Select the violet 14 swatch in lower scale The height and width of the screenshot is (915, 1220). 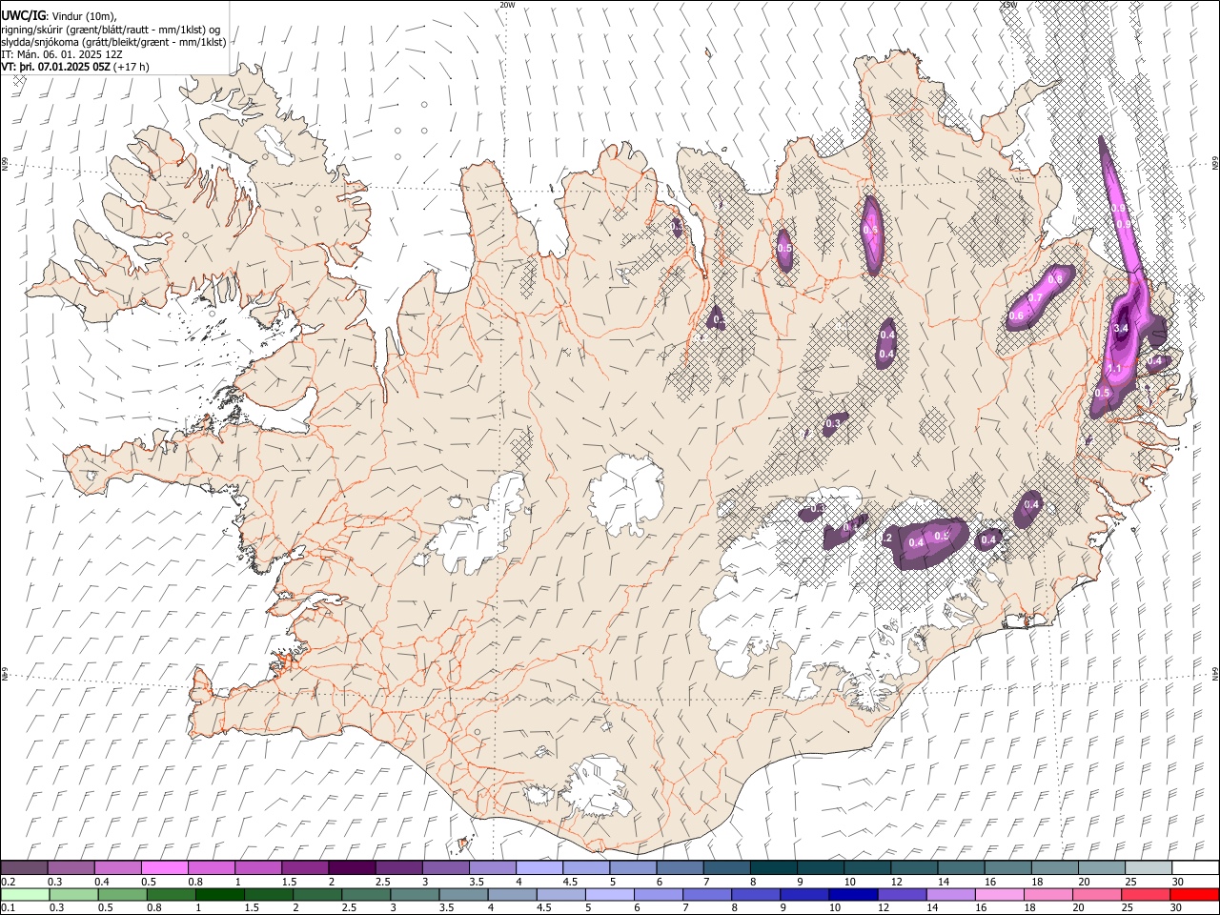click(950, 895)
